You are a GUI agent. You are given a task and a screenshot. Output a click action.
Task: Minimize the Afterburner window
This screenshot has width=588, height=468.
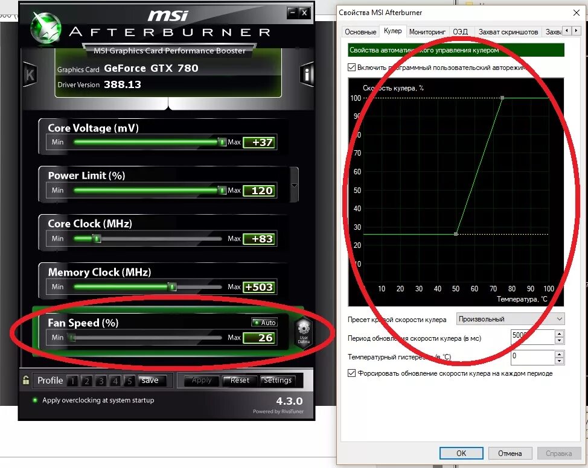[293, 13]
